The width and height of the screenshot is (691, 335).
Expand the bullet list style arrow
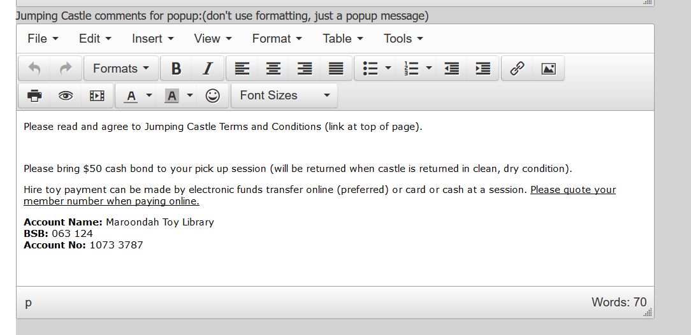388,69
